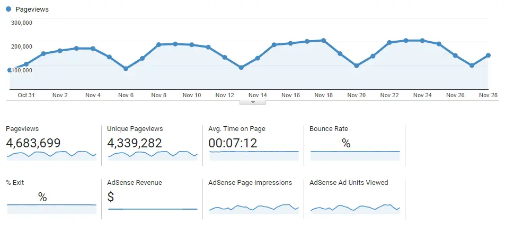Viewport: 505px width, 225px height.
Task: Select the low data point above Nov 20
Action: [357, 65]
